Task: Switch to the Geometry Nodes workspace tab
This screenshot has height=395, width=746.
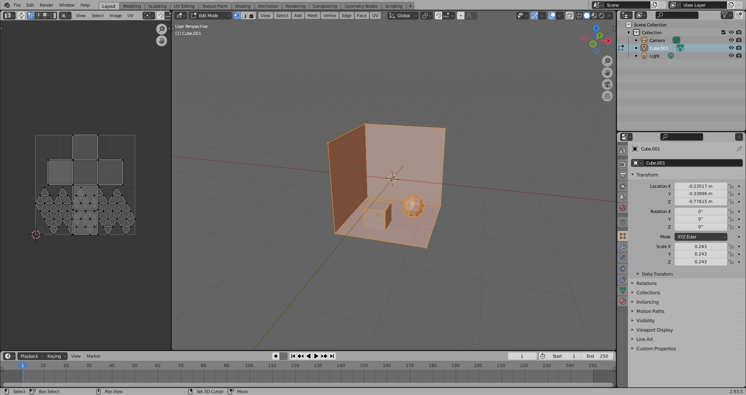Action: pos(361,6)
